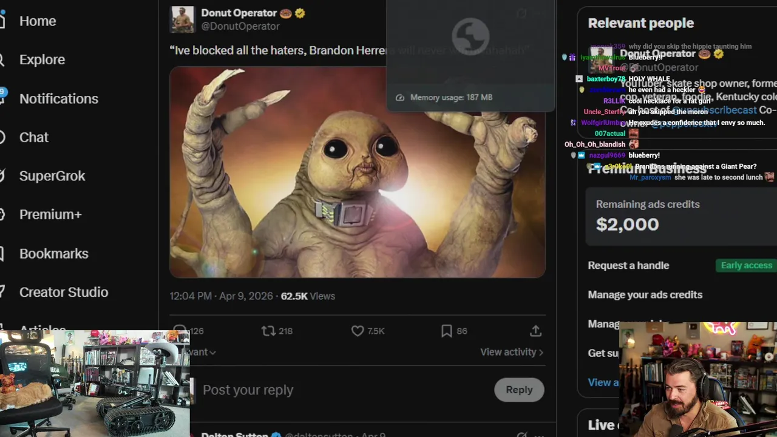
Task: Bookmark the post with the 86 icon
Action: tap(446, 331)
